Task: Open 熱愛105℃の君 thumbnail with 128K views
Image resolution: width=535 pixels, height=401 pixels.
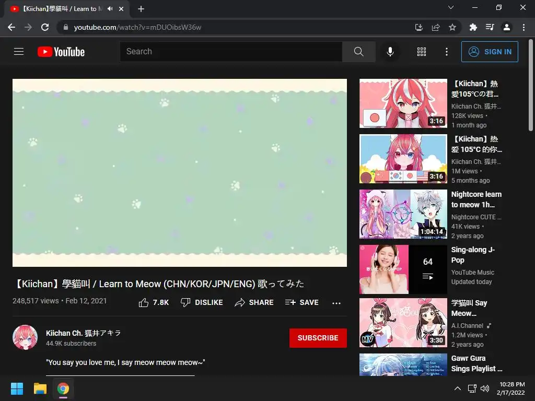Action: [403, 103]
